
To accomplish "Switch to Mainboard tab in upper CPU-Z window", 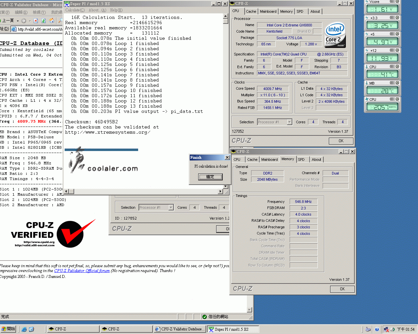I will [268, 11].
